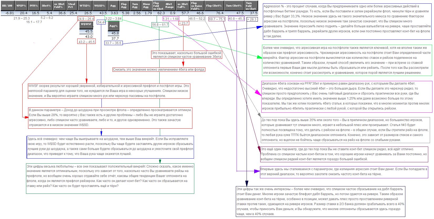The width and height of the screenshot is (434, 219).
Task: Select the W$WSF stat header box
Action: pyautogui.click(x=86, y=24)
